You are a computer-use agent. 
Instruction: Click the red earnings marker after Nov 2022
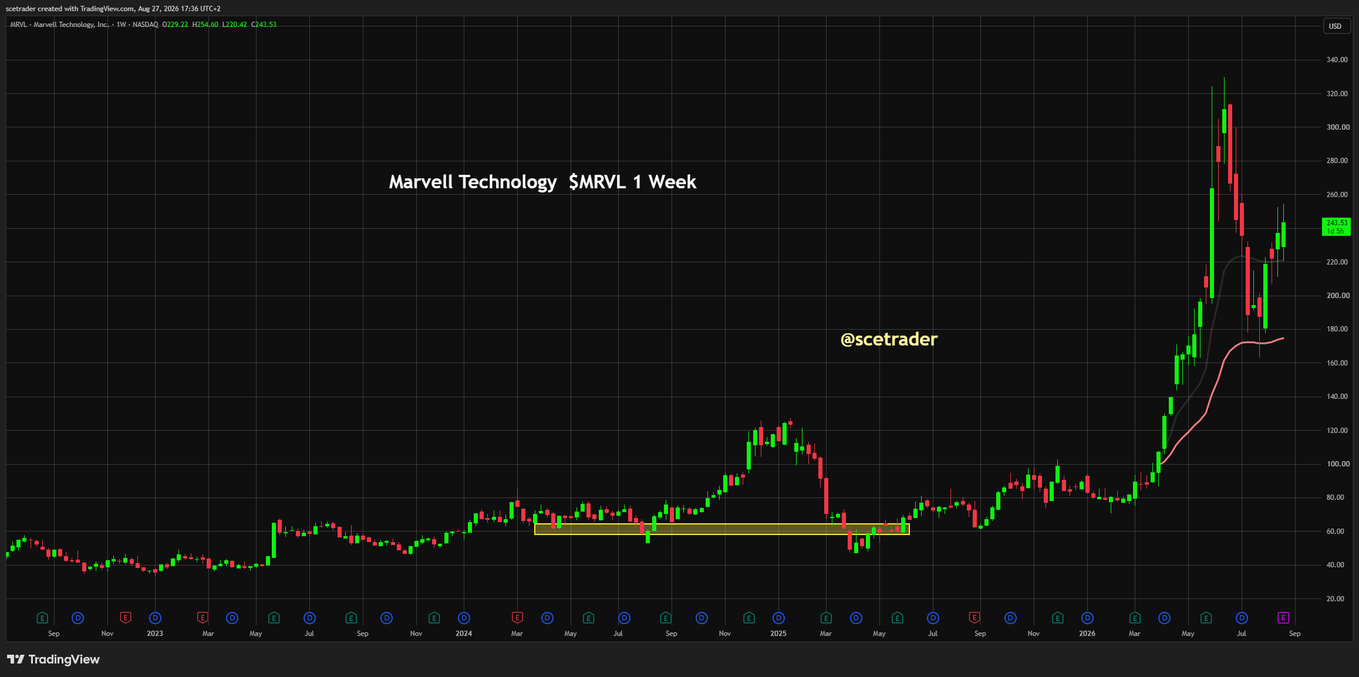(x=125, y=618)
